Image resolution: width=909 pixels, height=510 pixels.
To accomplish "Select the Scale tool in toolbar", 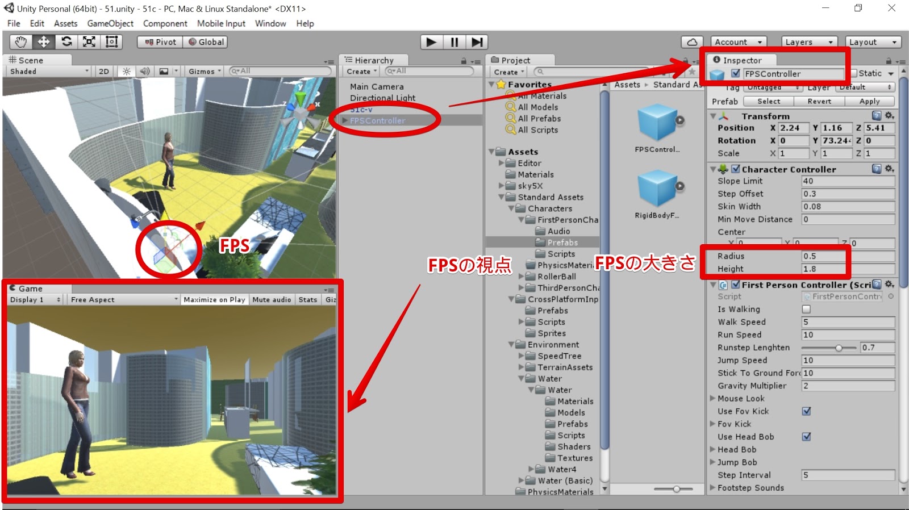I will tap(89, 42).
